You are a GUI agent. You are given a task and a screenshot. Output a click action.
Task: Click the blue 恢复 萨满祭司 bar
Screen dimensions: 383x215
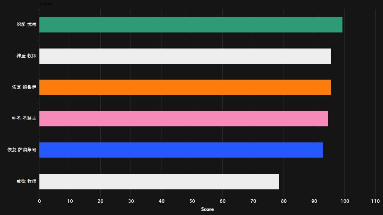pos(181,150)
